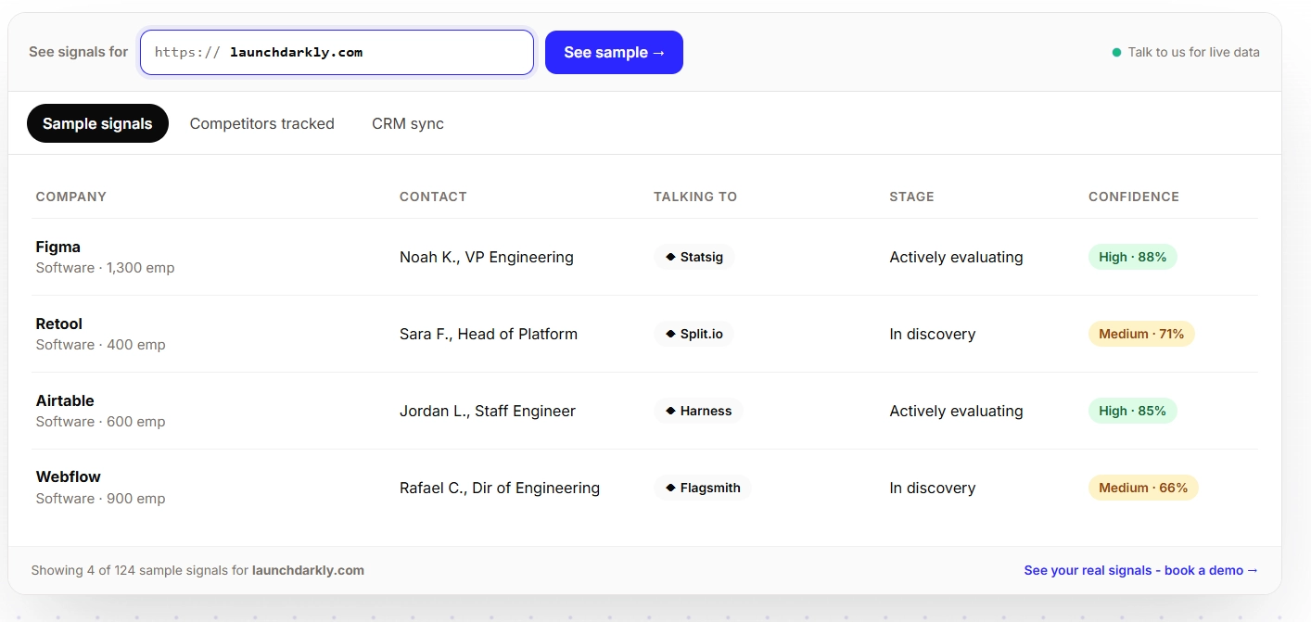The height and width of the screenshot is (622, 1311).
Task: Click the Talking To column header
Action: tap(695, 197)
